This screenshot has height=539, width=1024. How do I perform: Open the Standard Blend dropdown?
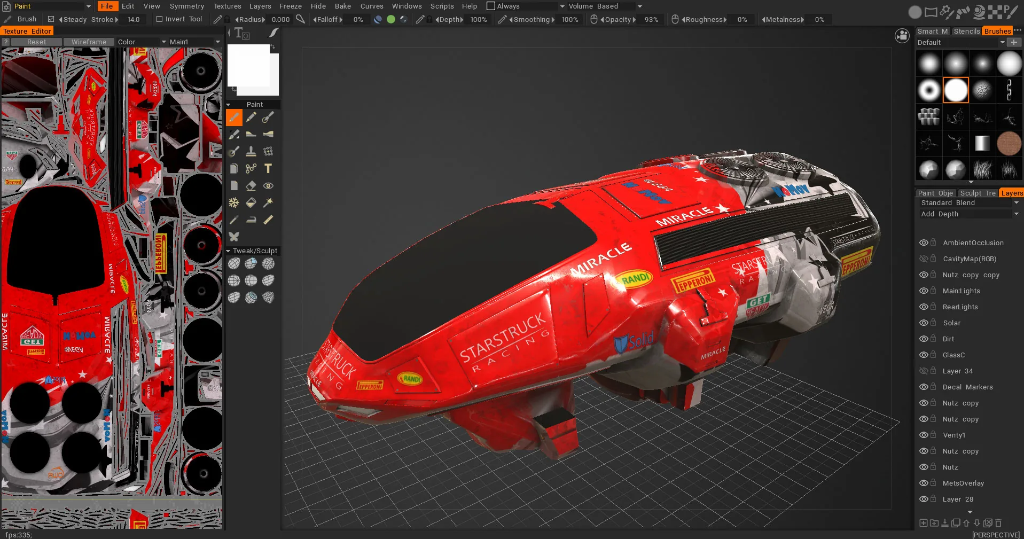pos(969,202)
